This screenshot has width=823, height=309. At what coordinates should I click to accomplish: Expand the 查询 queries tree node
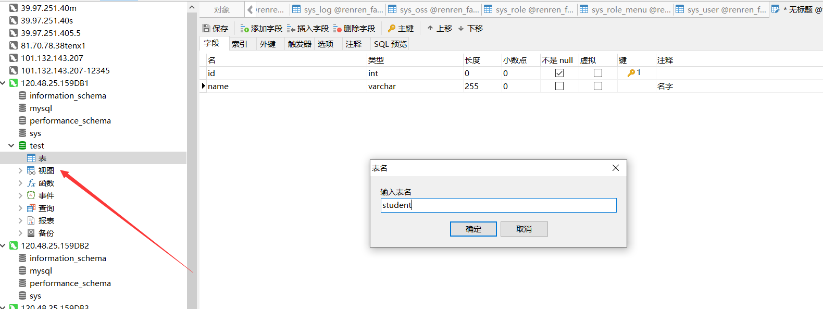[x=20, y=208]
